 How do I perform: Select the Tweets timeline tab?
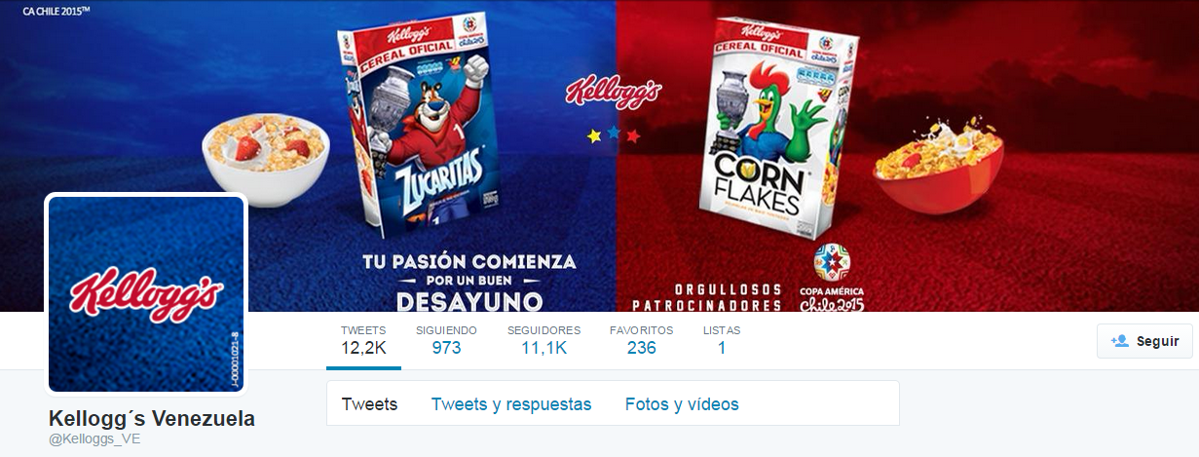369,404
